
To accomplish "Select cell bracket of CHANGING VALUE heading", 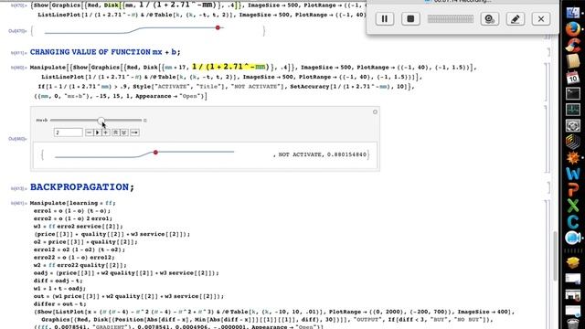I will [x=548, y=52].
